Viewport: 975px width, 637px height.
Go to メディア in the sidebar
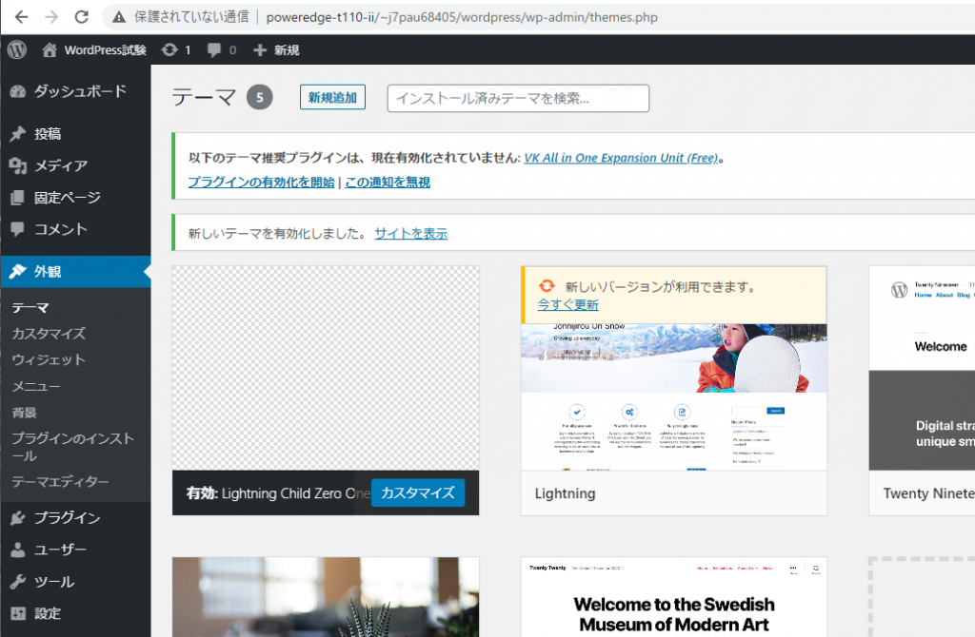point(60,165)
